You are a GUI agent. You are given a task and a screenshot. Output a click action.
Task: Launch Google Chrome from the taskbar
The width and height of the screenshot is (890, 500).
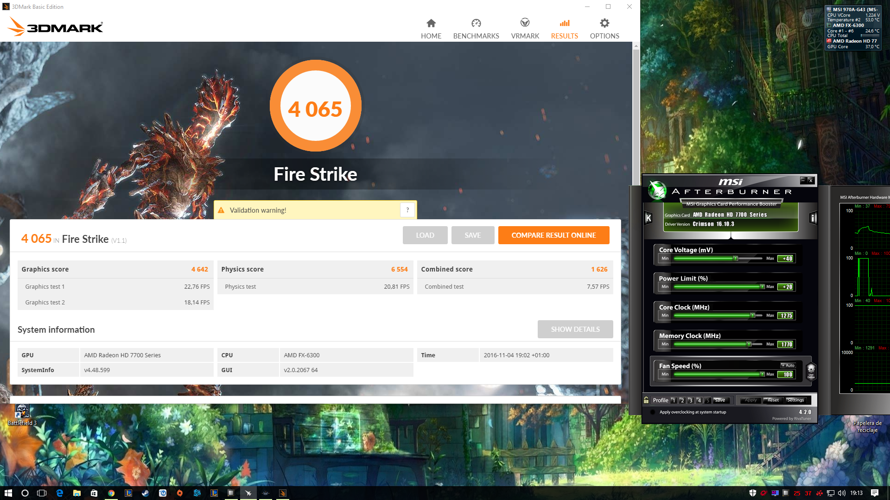point(111,493)
